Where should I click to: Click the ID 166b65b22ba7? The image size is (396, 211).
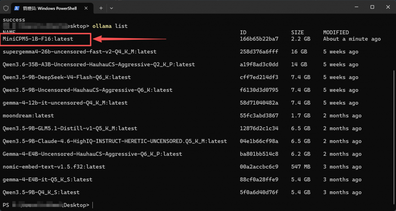coord(259,39)
